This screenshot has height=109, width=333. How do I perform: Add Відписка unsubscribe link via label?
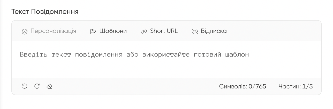pyautogui.click(x=214, y=31)
